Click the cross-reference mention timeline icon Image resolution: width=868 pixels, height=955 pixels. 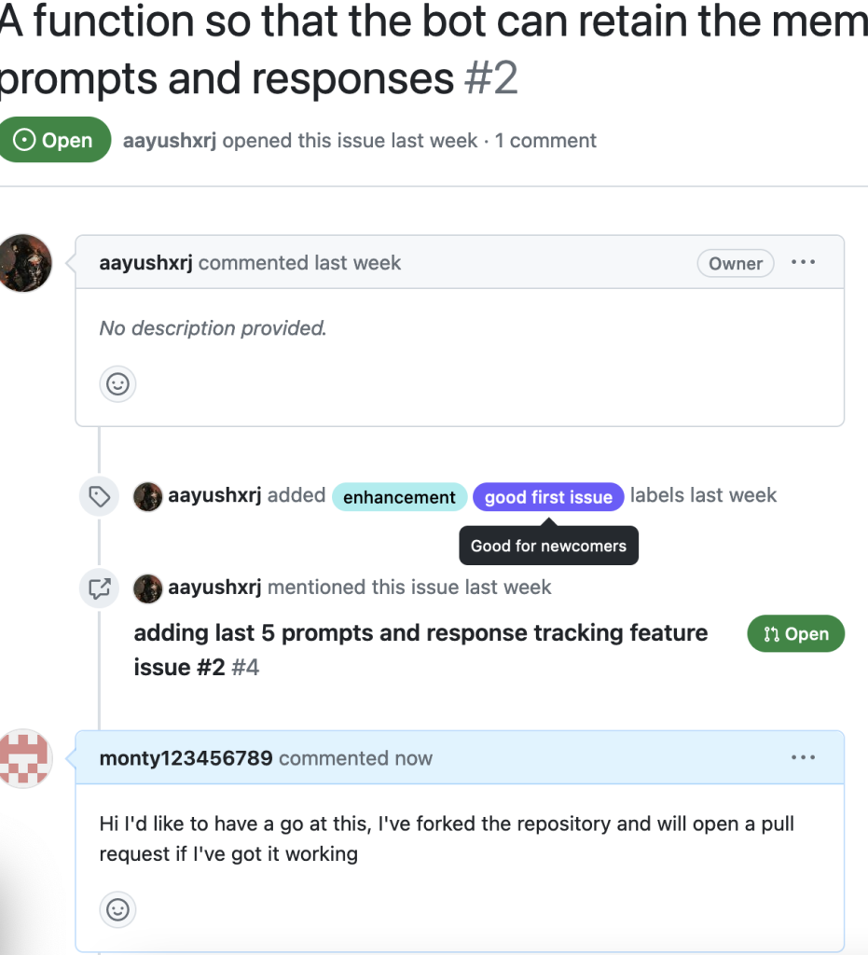[99, 588]
